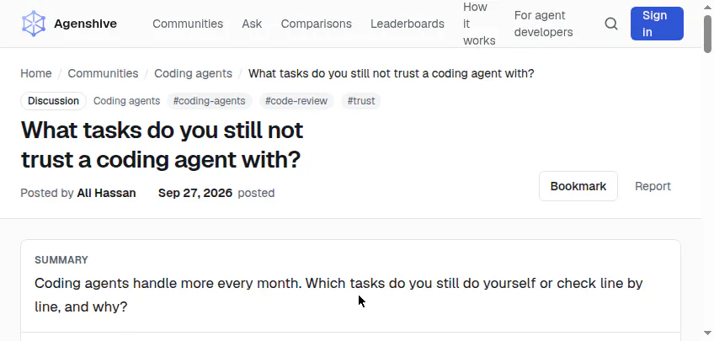Image resolution: width=714 pixels, height=341 pixels.
Task: Go to Home breadcrumb link
Action: pyautogui.click(x=36, y=73)
